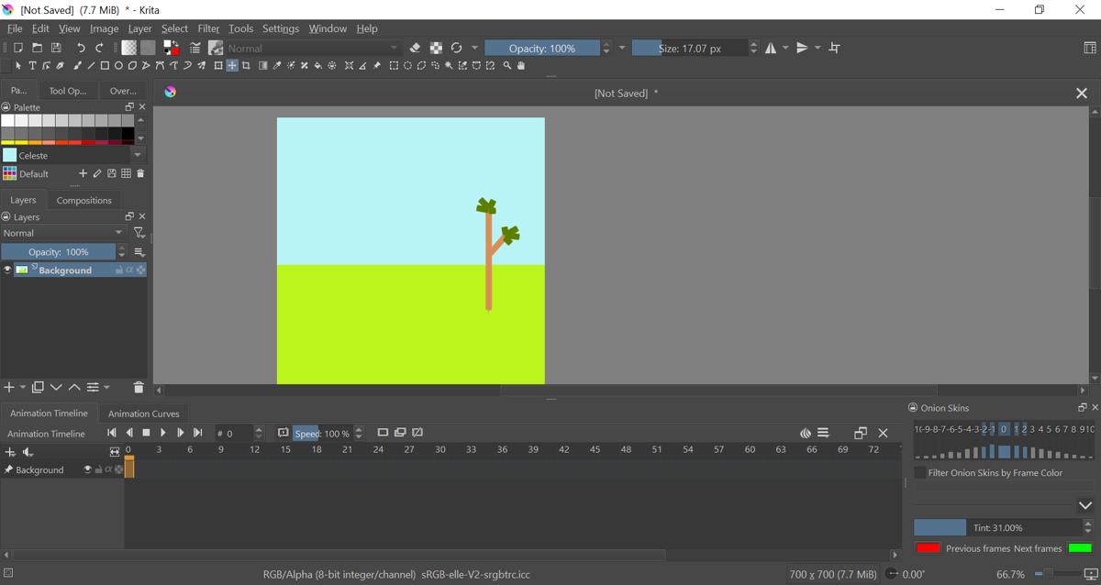Image resolution: width=1101 pixels, height=585 pixels.
Task: Select the Text tool
Action: coord(33,65)
